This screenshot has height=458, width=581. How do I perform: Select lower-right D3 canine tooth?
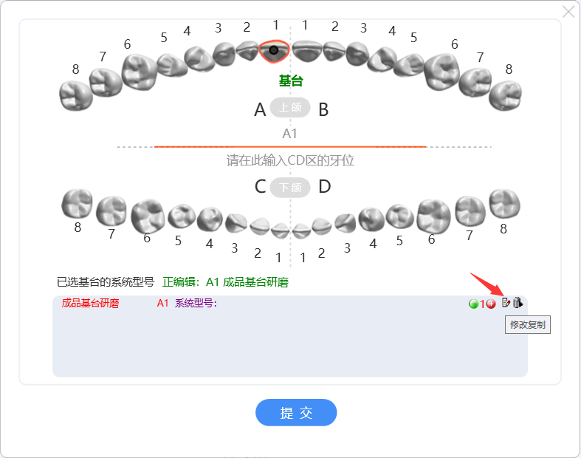(x=345, y=223)
